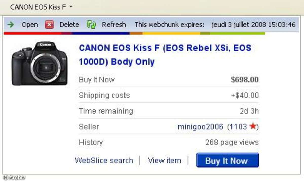Click the multicolor bar below toolbar
Screen dimensions: 304x183
134,33
